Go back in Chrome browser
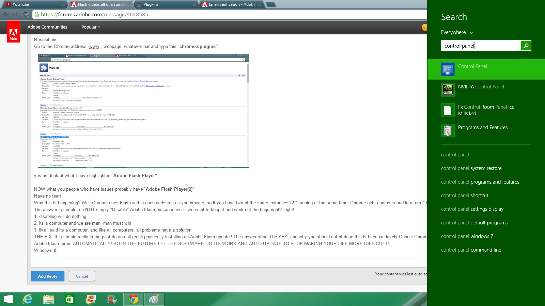Viewport: 545px width, 306px height. click(x=6, y=14)
